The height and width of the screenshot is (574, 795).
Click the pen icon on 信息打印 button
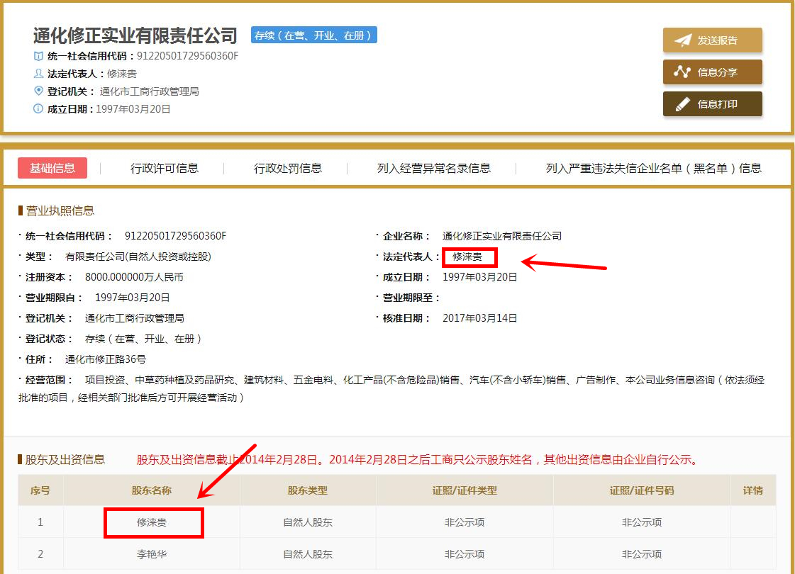pos(684,103)
